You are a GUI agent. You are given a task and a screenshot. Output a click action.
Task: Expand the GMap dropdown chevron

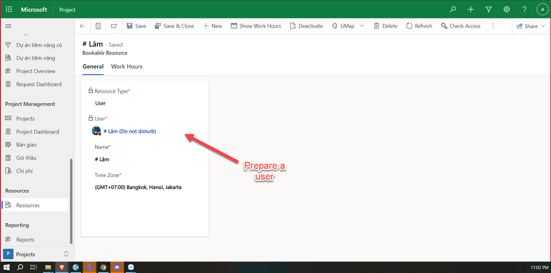[x=362, y=26]
